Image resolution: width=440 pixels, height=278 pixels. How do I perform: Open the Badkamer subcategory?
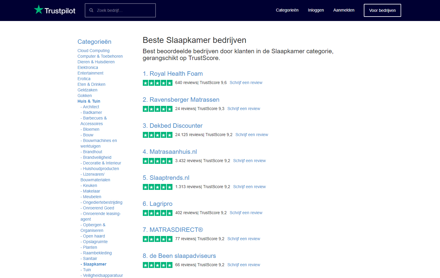(x=91, y=112)
